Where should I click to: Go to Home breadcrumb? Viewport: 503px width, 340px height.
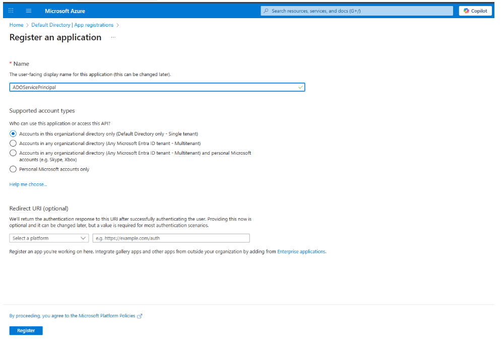click(16, 25)
